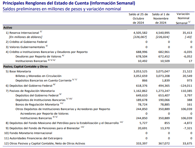The image size is (195, 148).
Task: Click value 10,492 in Instituciones Bancarias row
Action: pos(143,61)
